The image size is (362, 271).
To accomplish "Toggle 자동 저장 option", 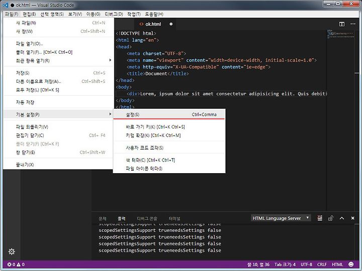I will click(59, 102).
